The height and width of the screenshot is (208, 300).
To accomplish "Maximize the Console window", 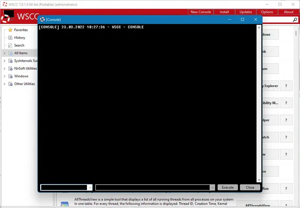I will pyautogui.click(x=242, y=19).
